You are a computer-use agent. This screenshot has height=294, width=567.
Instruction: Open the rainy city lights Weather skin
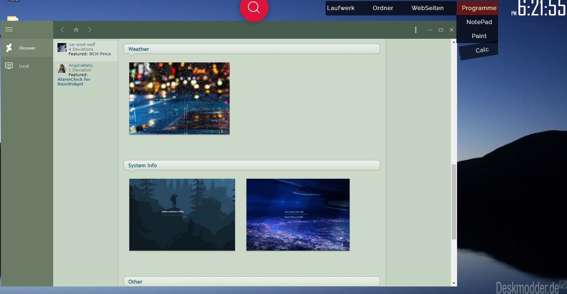[x=179, y=98]
